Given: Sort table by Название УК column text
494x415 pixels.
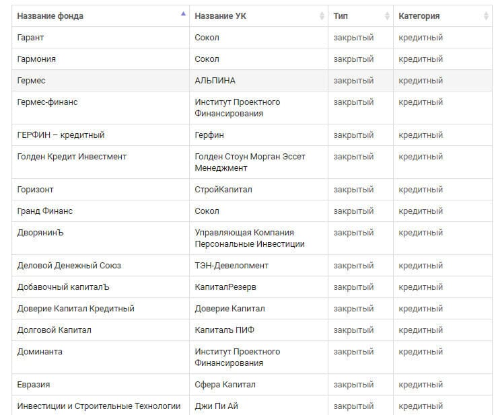Looking at the screenshot, I should coord(222,16).
